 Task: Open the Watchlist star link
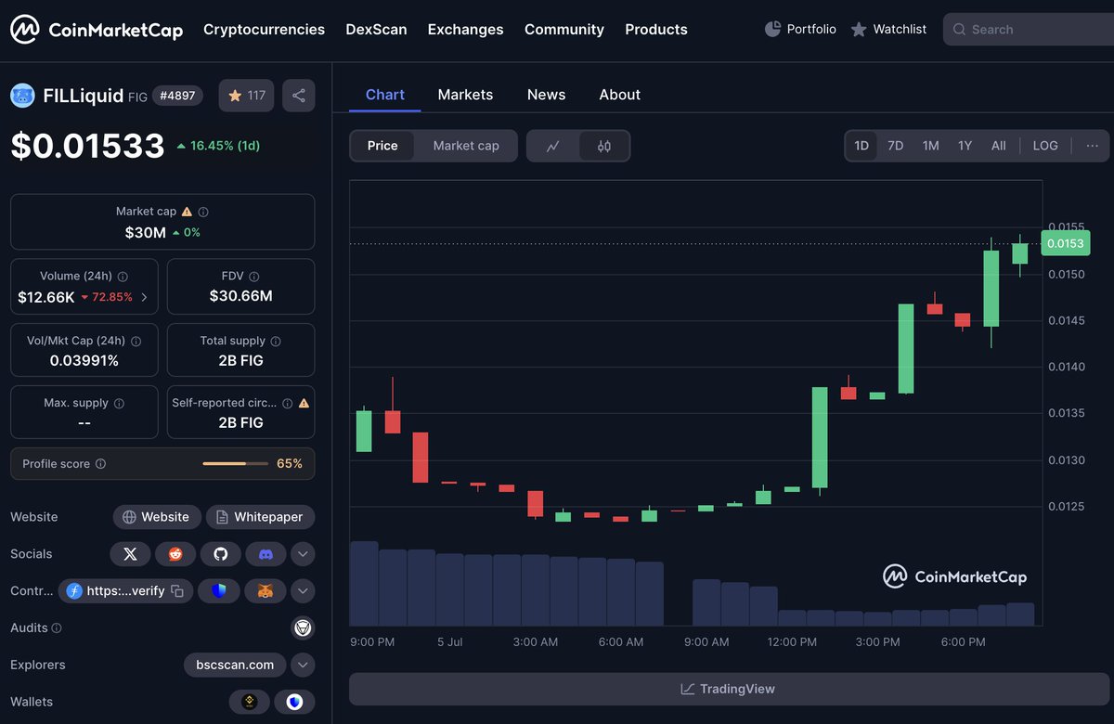click(x=888, y=29)
